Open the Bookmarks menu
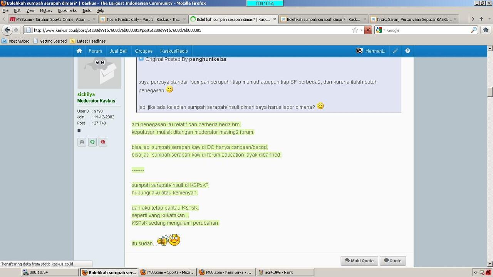Viewport: 493px width, 277px height. coord(67,10)
